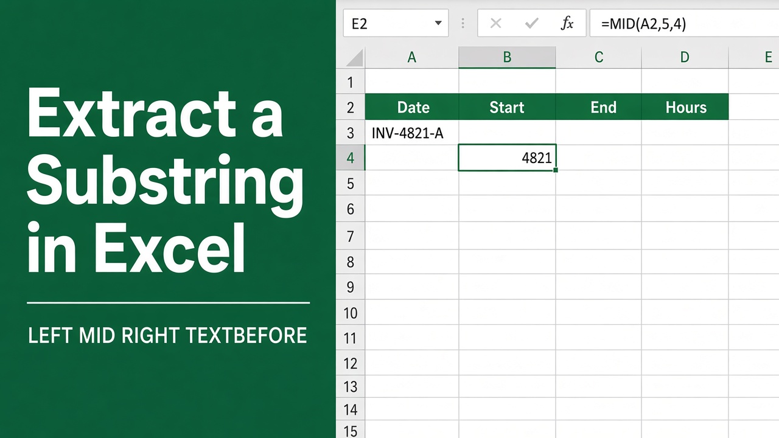The height and width of the screenshot is (438, 779).
Task: Select row 12 header
Action: point(351,364)
